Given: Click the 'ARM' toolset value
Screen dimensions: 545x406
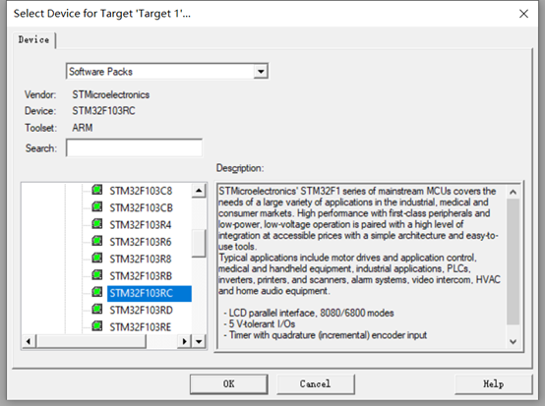Looking at the screenshot, I should 83,128.
